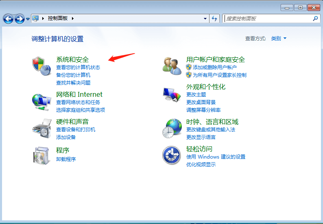Click the 调整屏幕分辨率 link
The height and width of the screenshot is (224, 323).
click(x=203, y=110)
